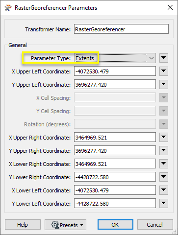Open Help for RasterGeoreferencer

[x=23, y=225]
